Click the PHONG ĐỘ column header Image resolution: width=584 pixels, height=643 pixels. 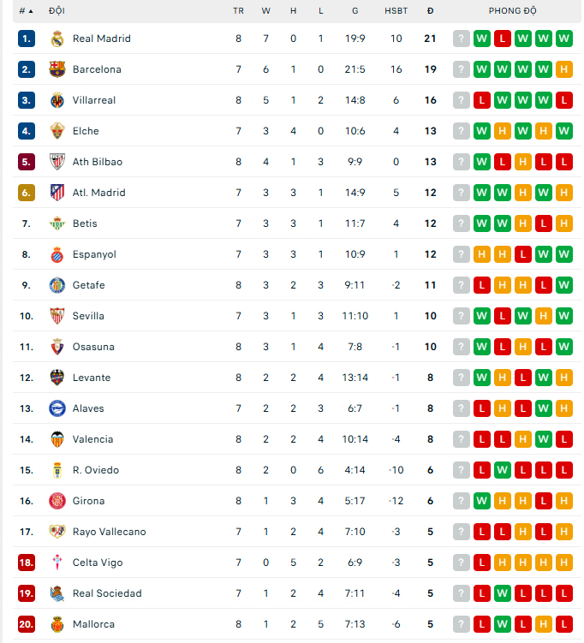512,11
